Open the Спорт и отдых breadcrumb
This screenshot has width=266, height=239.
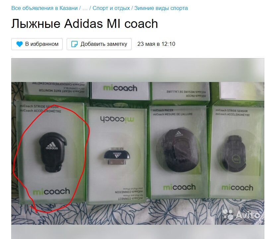click(111, 8)
